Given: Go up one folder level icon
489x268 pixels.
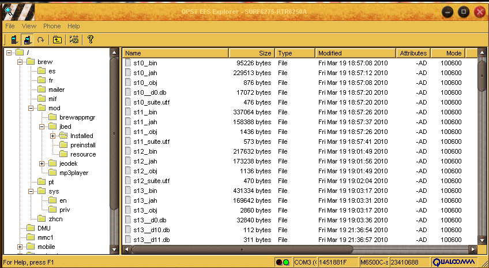Looking at the screenshot, I should [x=57, y=40].
